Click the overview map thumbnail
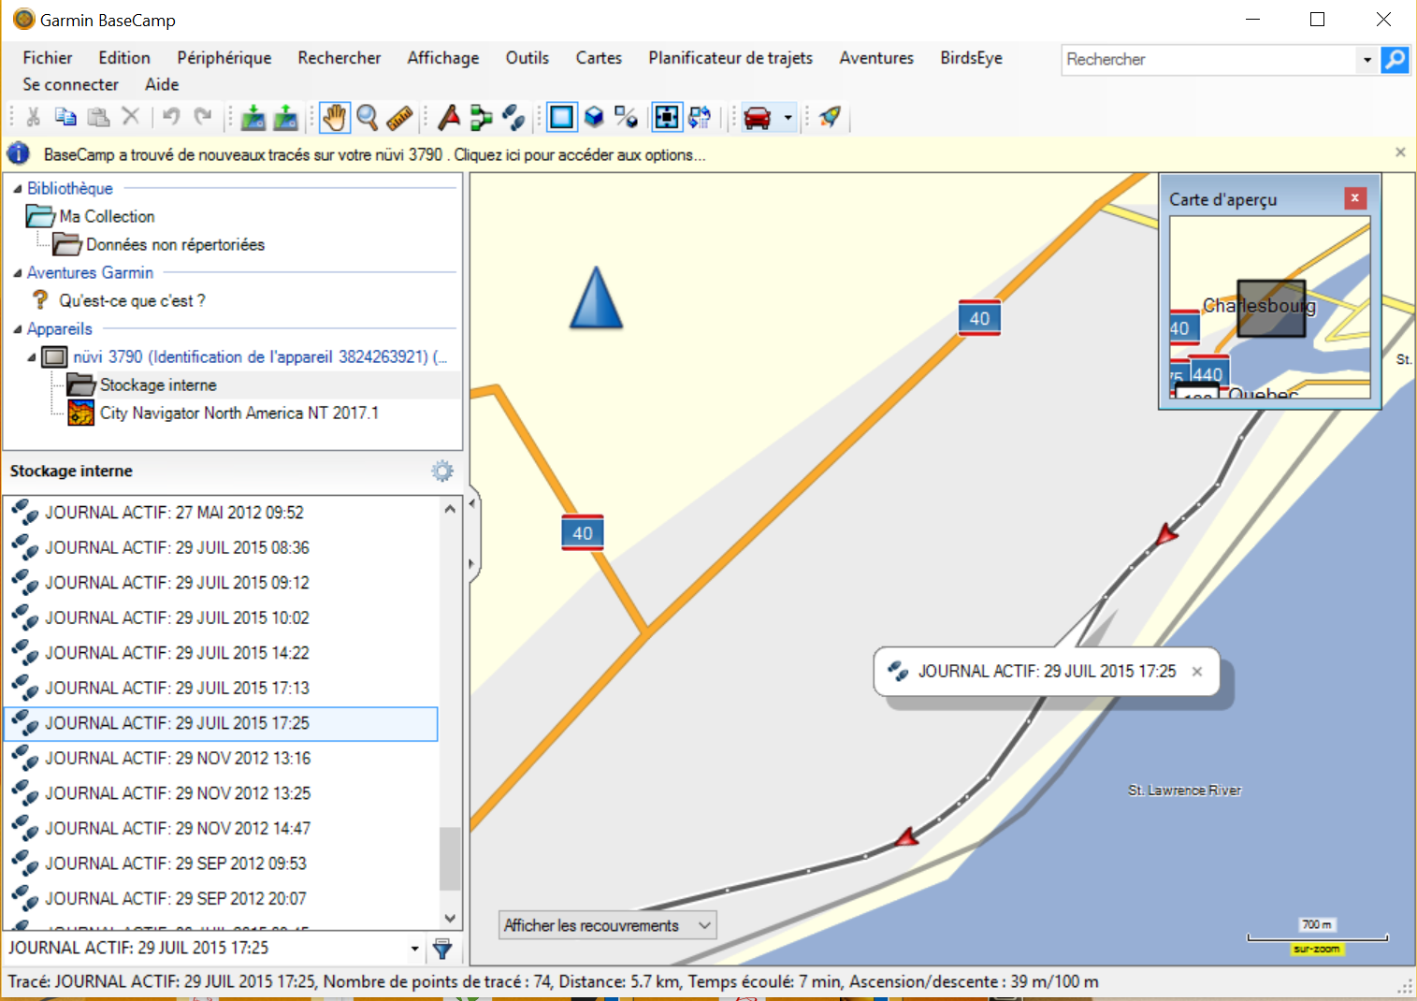This screenshot has height=1001, width=1417. (x=1270, y=307)
